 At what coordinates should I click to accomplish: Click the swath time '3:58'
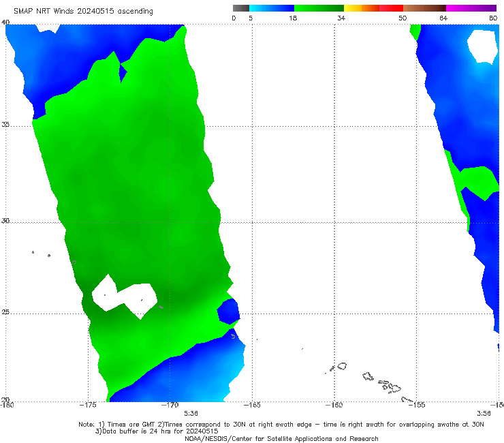point(484,414)
